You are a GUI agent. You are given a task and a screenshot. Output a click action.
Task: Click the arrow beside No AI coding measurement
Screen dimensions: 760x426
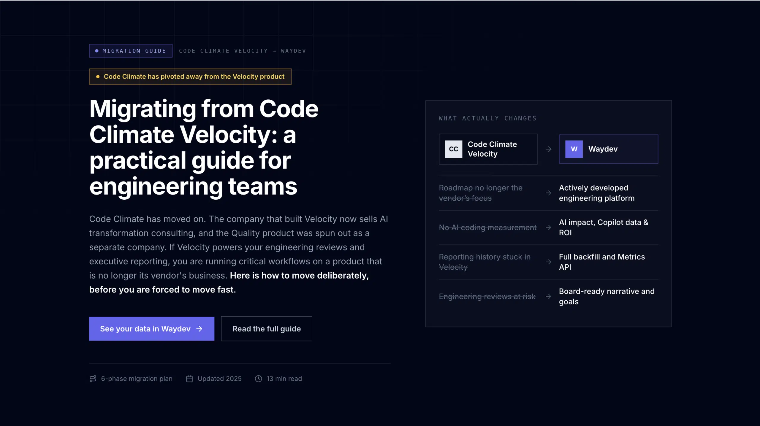[x=548, y=227]
